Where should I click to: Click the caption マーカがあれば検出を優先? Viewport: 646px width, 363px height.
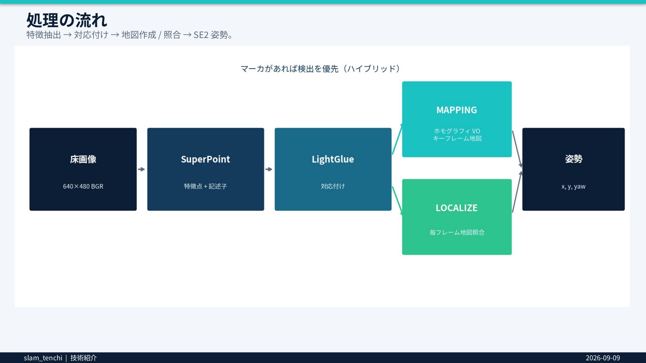321,69
